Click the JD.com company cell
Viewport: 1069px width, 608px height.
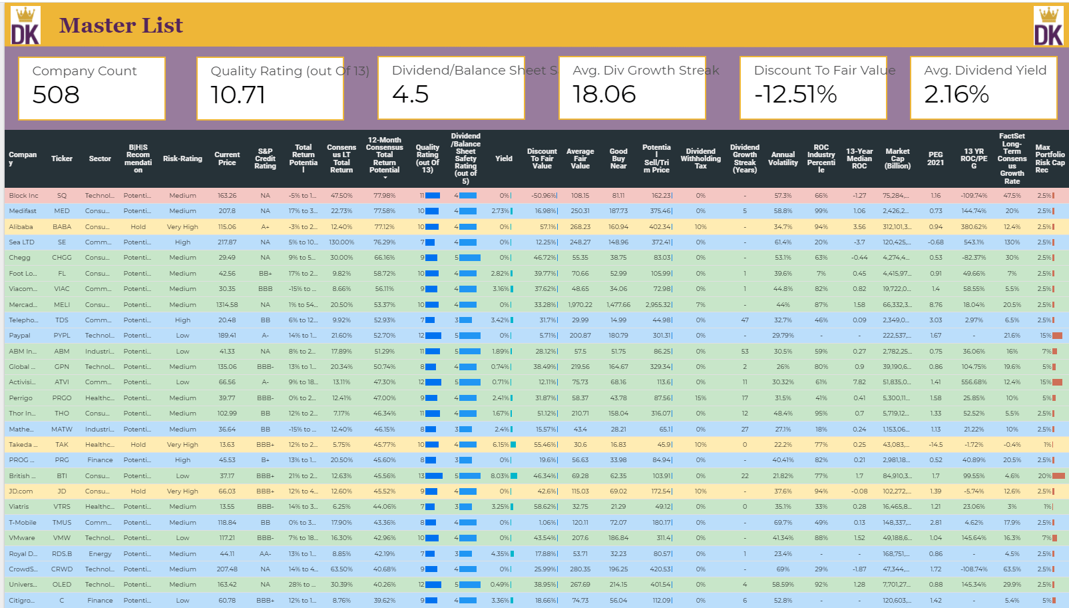[21, 491]
